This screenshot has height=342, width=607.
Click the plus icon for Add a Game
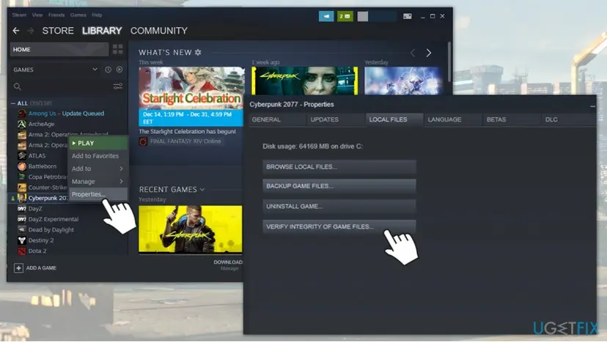[x=18, y=268]
